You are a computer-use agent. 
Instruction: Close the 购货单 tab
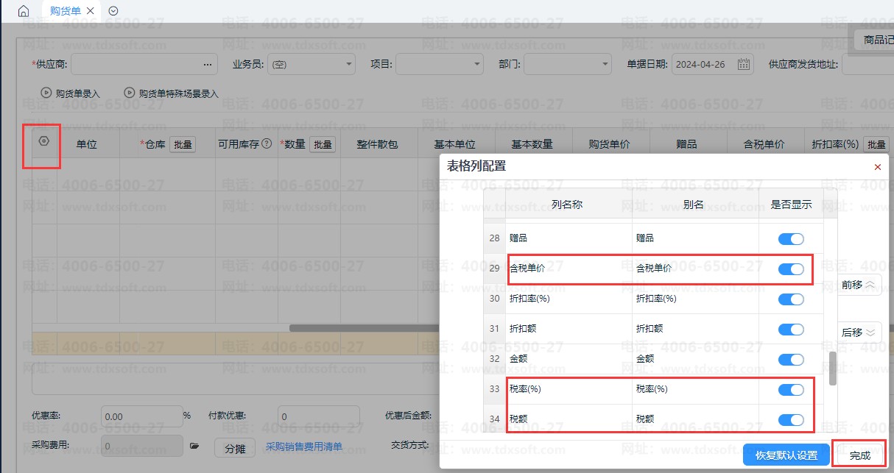[x=91, y=11]
